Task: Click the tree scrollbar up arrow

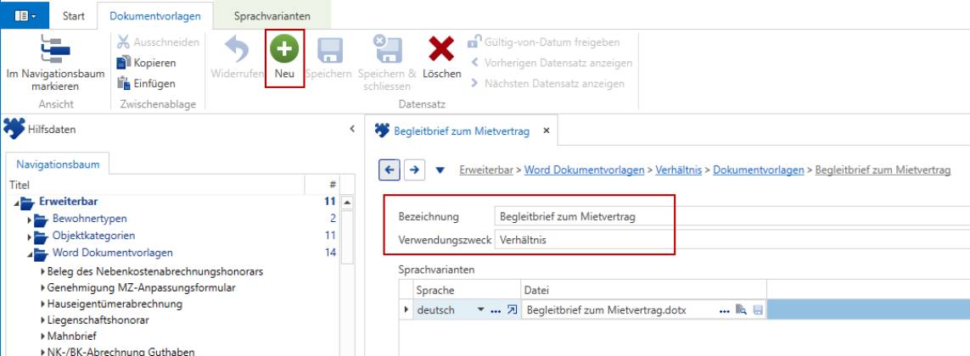Action: (x=348, y=202)
